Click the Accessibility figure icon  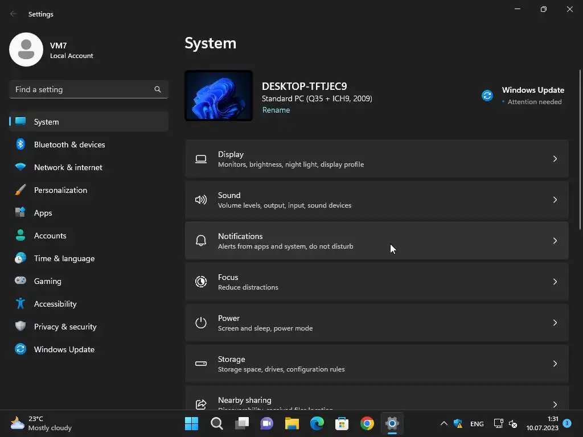click(20, 304)
